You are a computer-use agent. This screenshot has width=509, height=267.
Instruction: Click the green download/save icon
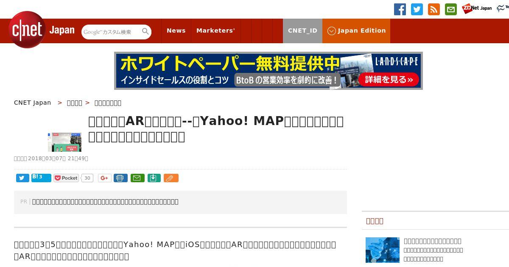(154, 178)
